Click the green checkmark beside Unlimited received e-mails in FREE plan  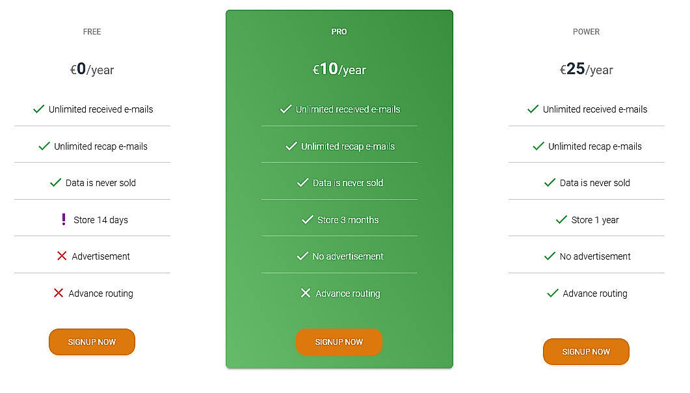click(x=38, y=109)
